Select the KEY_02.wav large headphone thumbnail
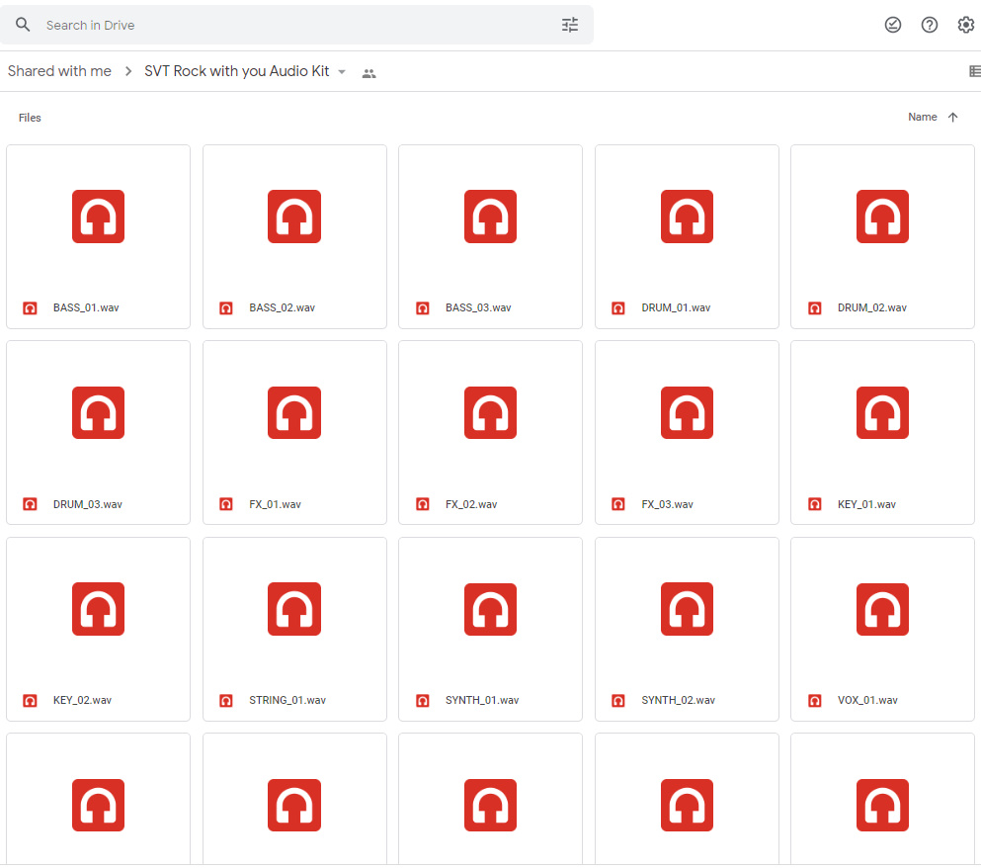This screenshot has height=868, width=981. (98, 609)
